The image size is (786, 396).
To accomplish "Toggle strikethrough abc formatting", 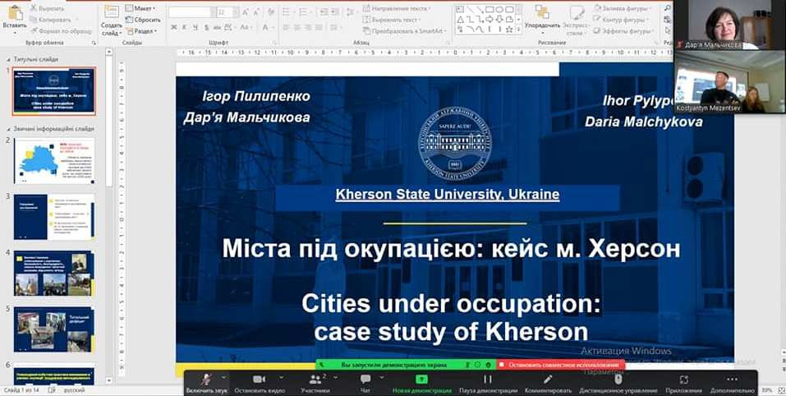I will 218,27.
